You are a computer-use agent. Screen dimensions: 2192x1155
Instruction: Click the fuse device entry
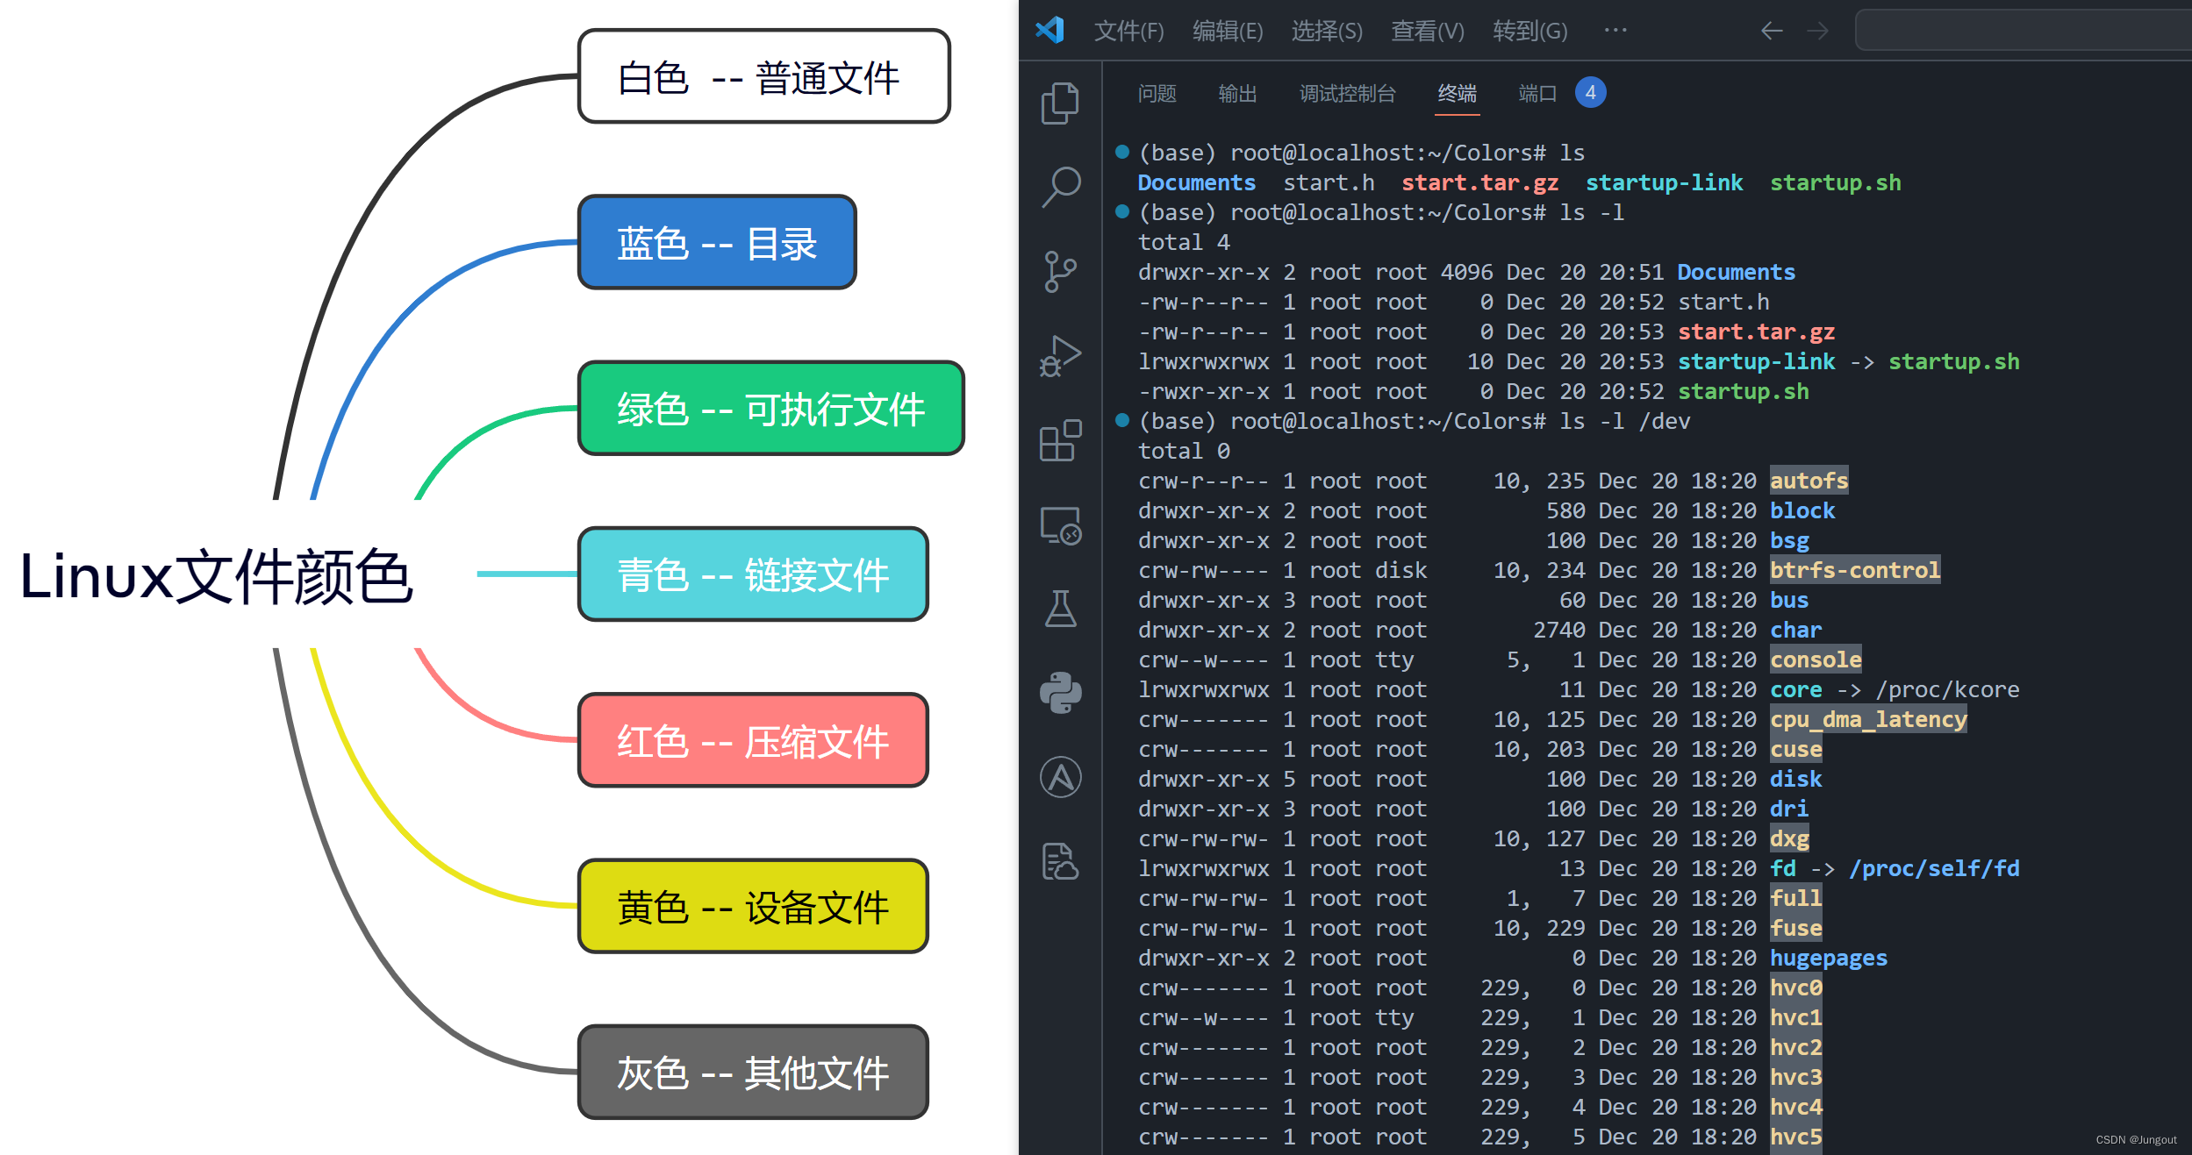[x=1795, y=928]
